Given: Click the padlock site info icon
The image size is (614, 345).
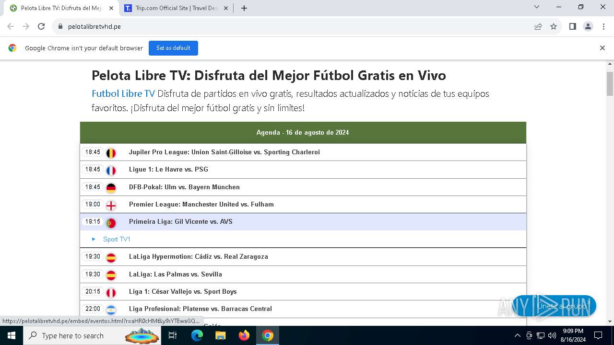Looking at the screenshot, I should [60, 26].
